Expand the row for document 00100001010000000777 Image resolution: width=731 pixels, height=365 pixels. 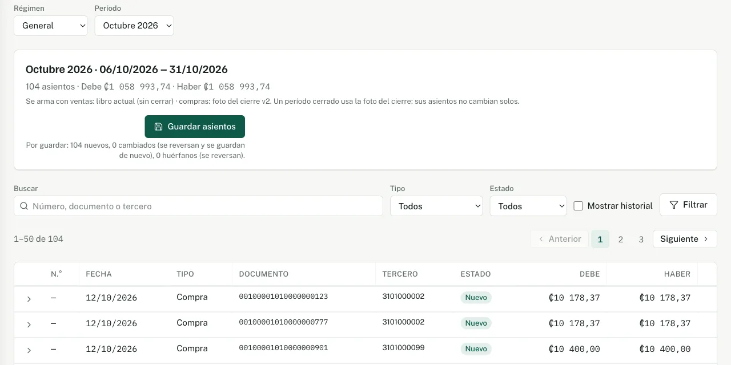[29, 325]
